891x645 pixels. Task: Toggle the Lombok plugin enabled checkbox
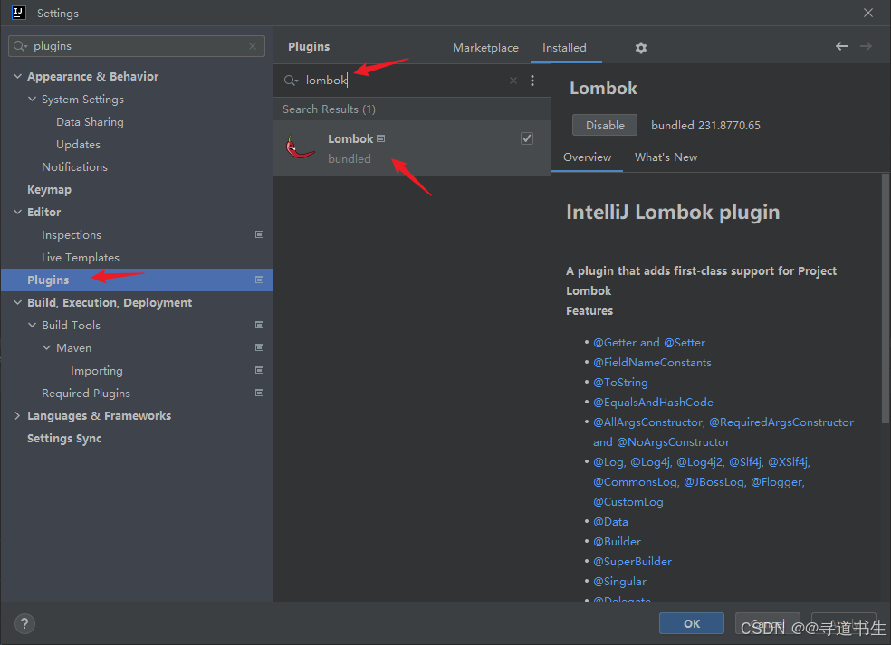tap(527, 138)
